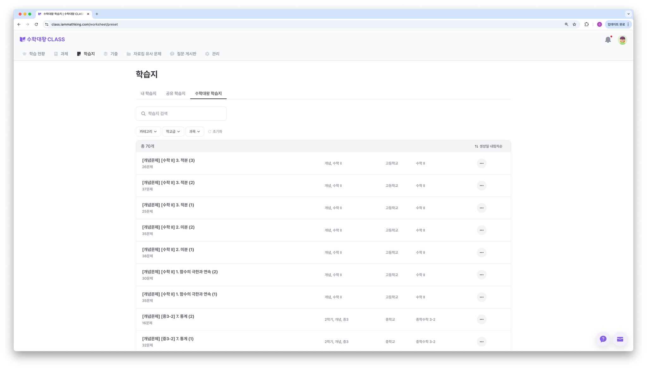
Task: Open more options for 7. 통계 (2)
Action: [x=481, y=319]
